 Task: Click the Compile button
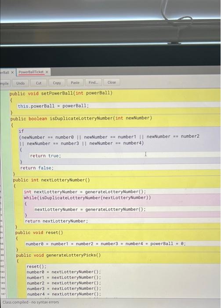4,84
